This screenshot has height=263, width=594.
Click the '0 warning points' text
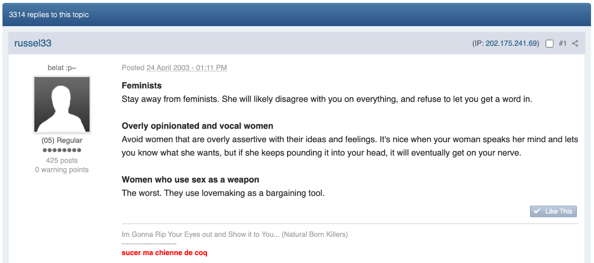[62, 170]
